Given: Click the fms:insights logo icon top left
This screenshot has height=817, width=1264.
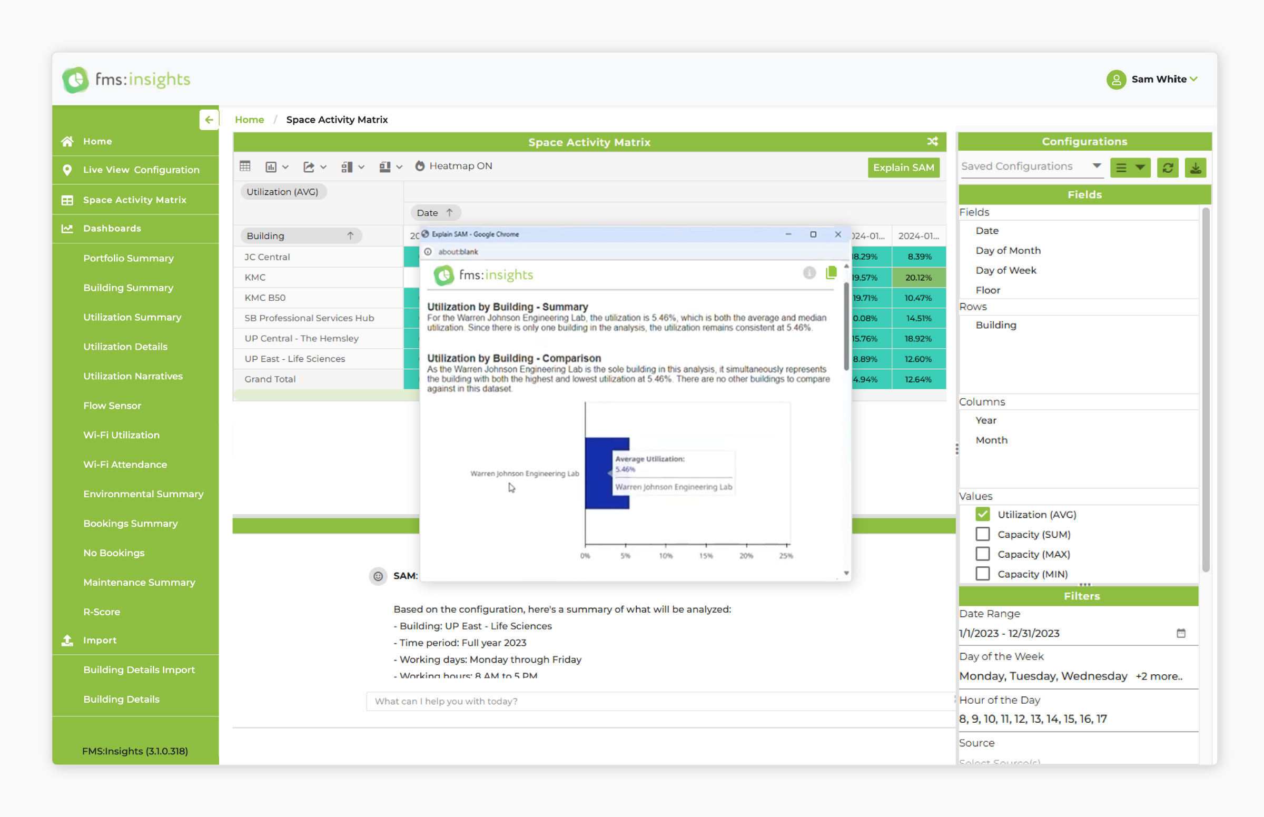Looking at the screenshot, I should coord(75,80).
